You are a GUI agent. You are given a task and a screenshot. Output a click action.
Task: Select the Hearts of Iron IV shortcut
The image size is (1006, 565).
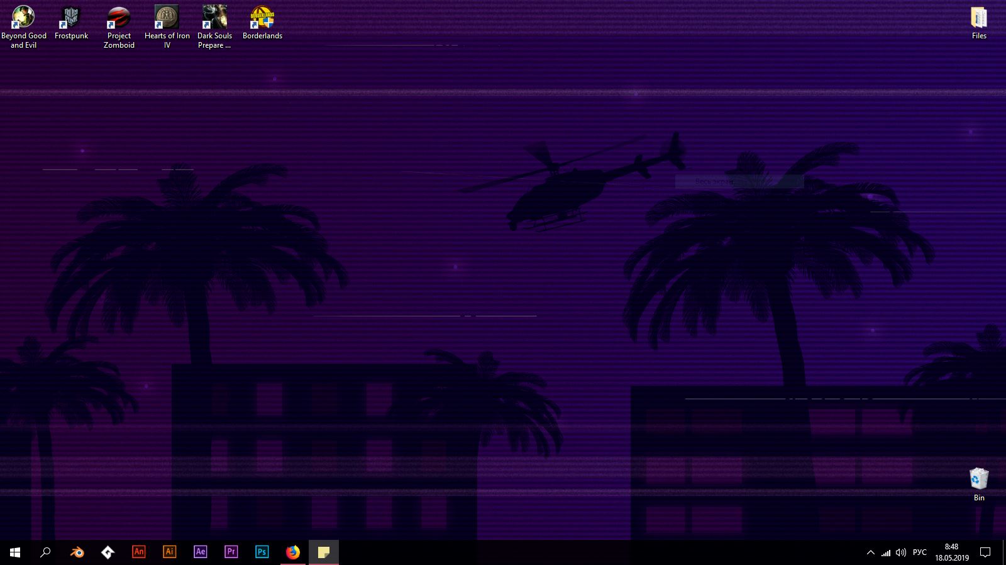(167, 27)
